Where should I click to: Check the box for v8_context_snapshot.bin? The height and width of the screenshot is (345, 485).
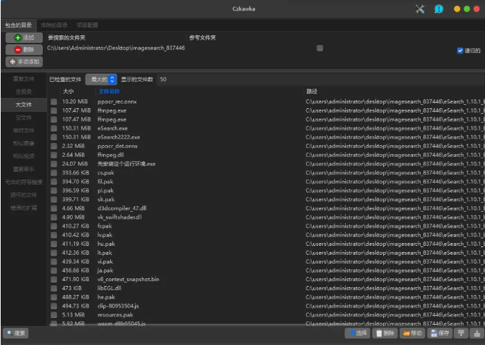coord(54,279)
